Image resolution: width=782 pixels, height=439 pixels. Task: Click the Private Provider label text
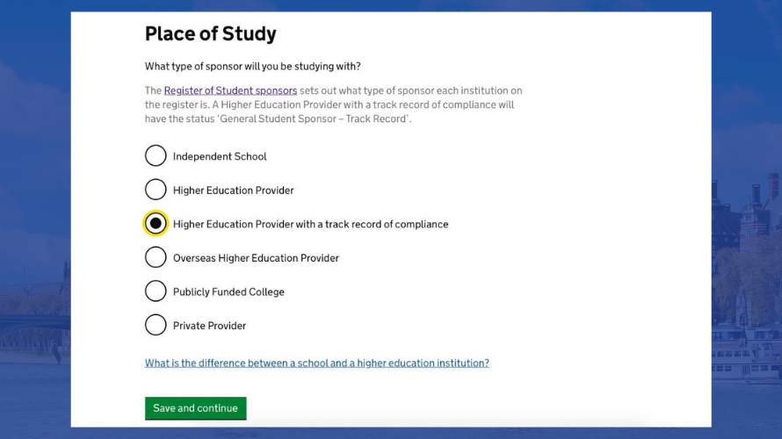[209, 326]
